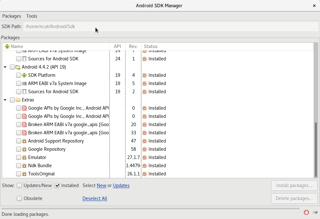
Task: Select the Android Support Repository row text
Action: pyautogui.click(x=56, y=141)
